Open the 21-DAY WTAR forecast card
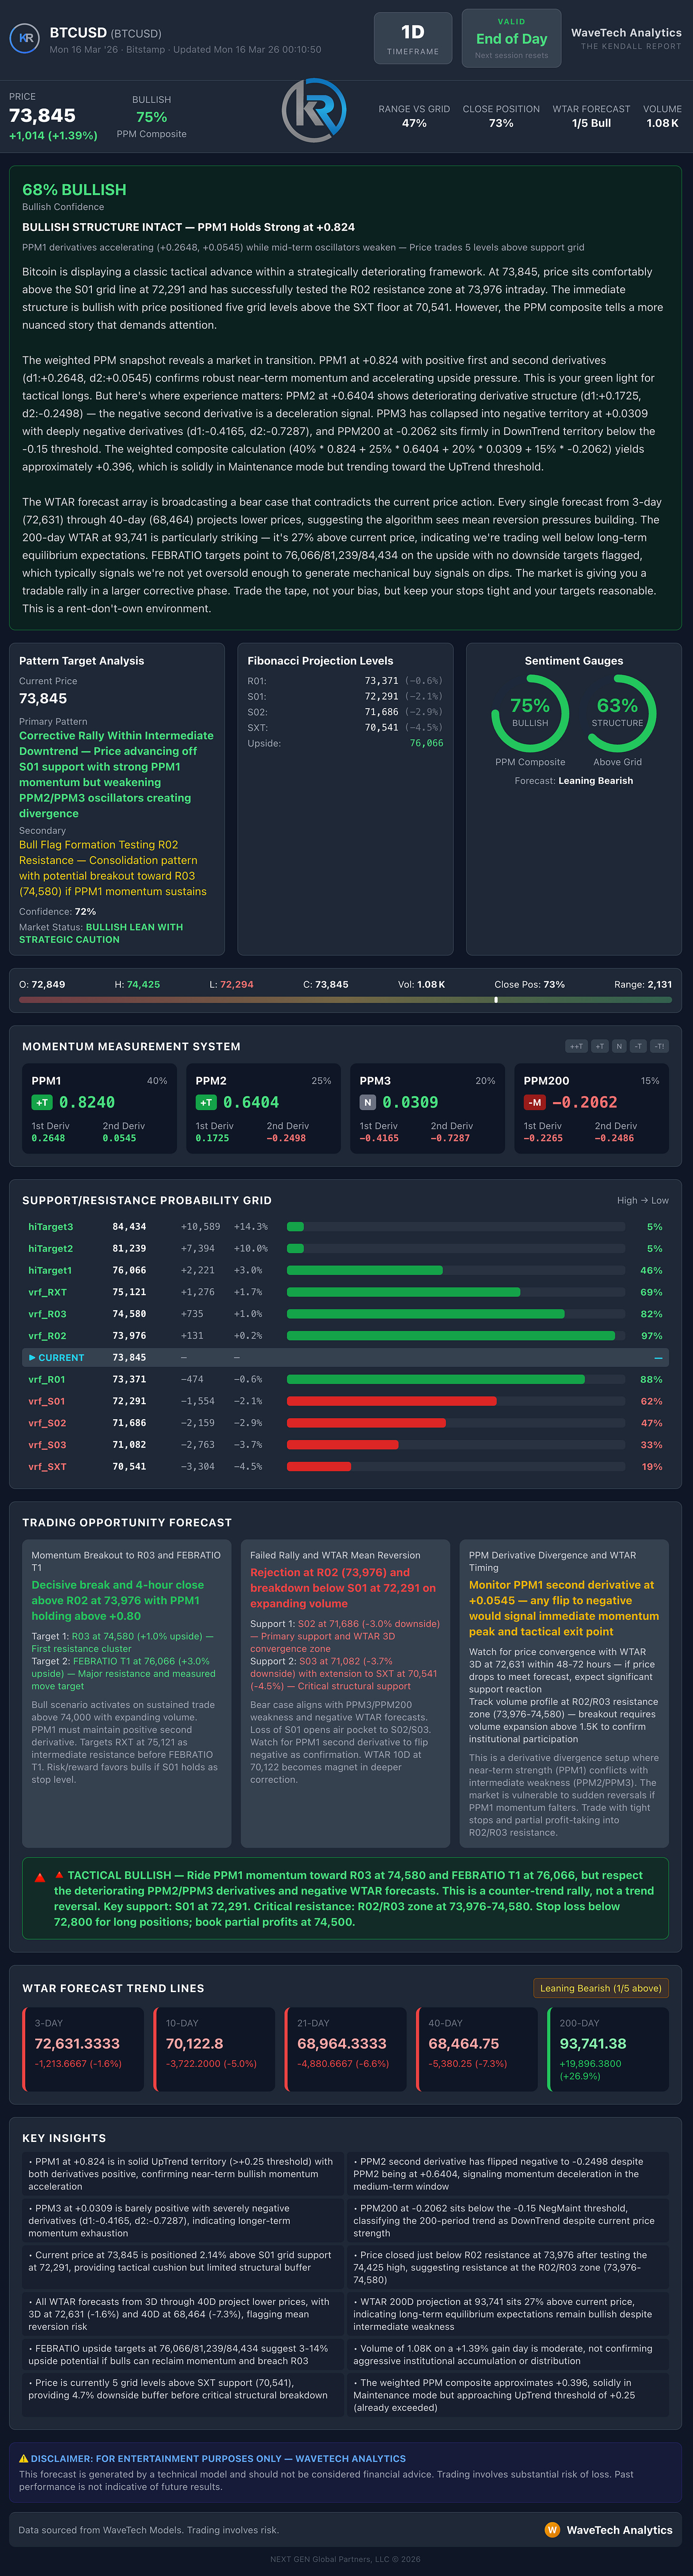The image size is (693, 2576). tap(345, 2049)
